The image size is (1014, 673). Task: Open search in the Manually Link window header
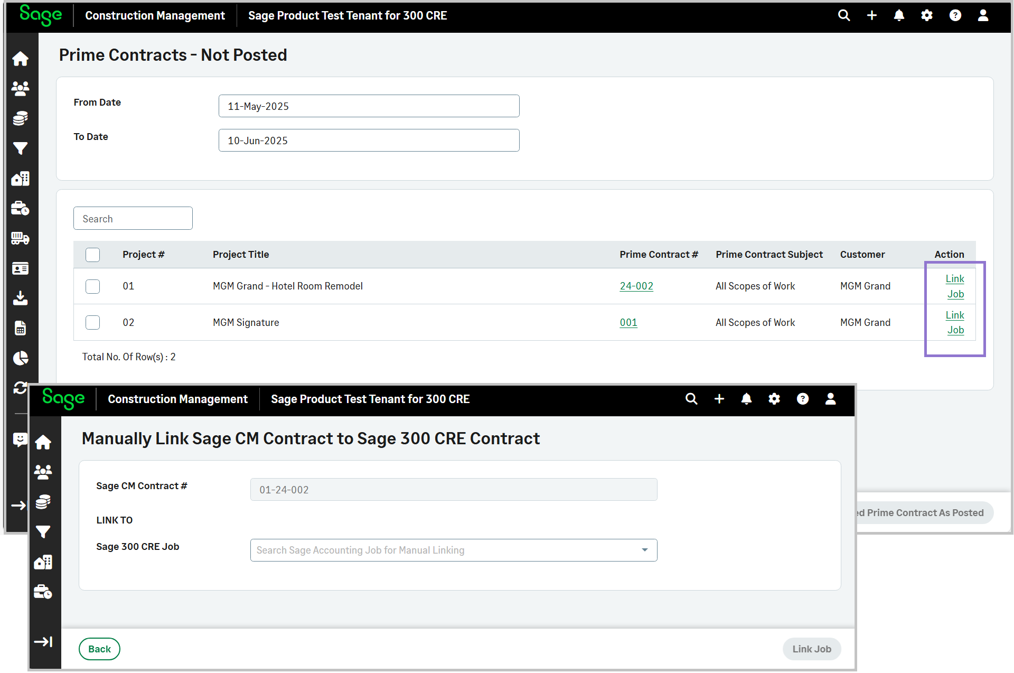coord(691,399)
